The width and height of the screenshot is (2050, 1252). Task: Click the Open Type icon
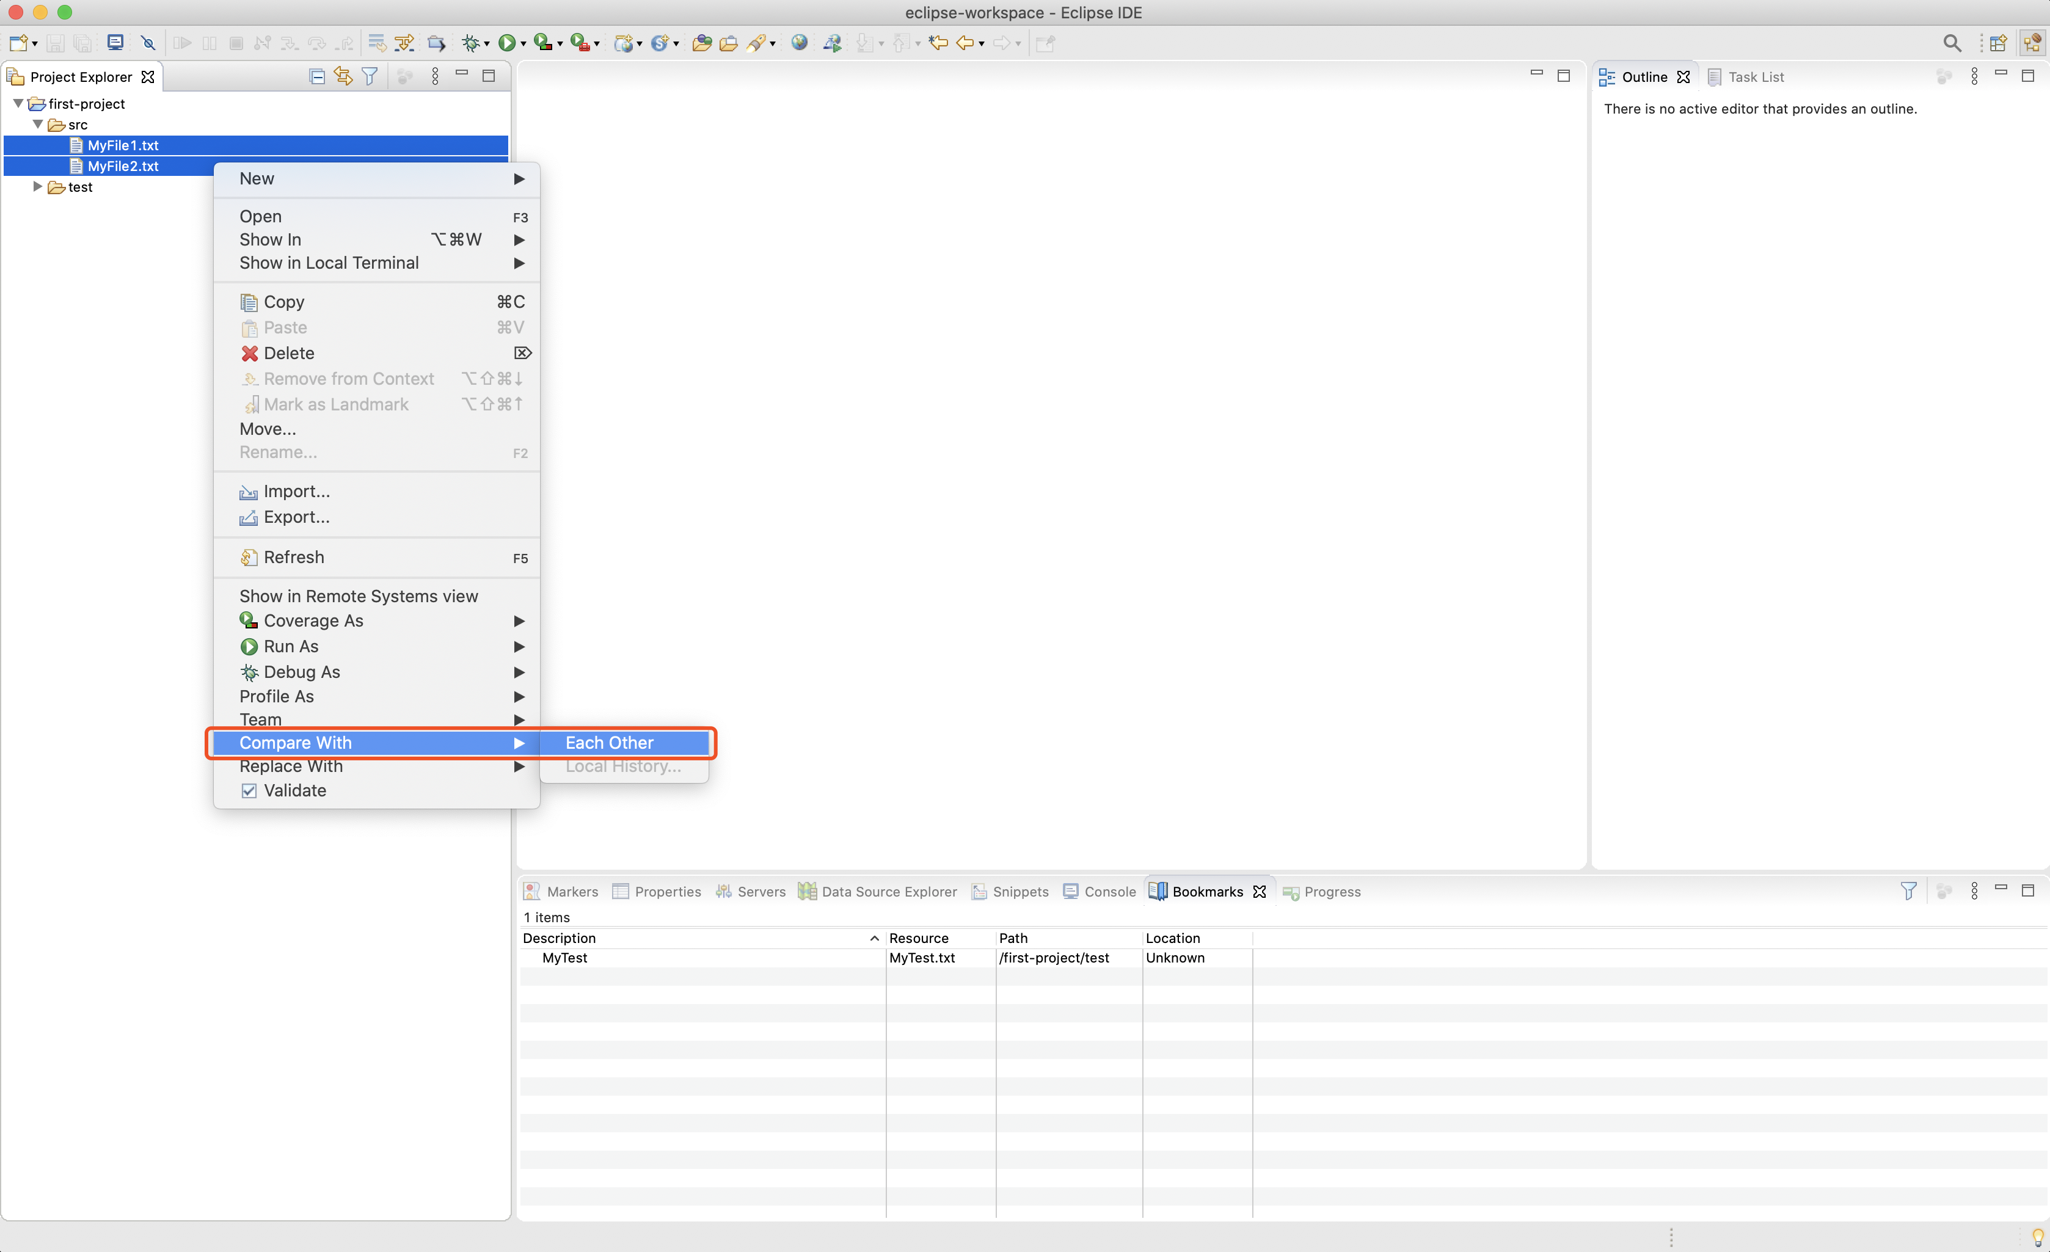[701, 42]
